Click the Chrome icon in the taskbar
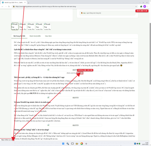Screen dimensions: 151x146 pos(82,144)
